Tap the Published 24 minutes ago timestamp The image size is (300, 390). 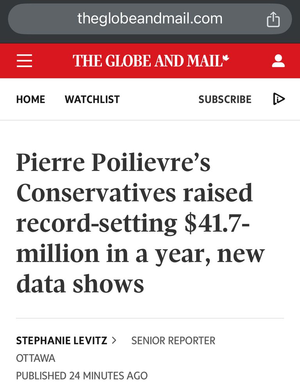click(x=82, y=376)
